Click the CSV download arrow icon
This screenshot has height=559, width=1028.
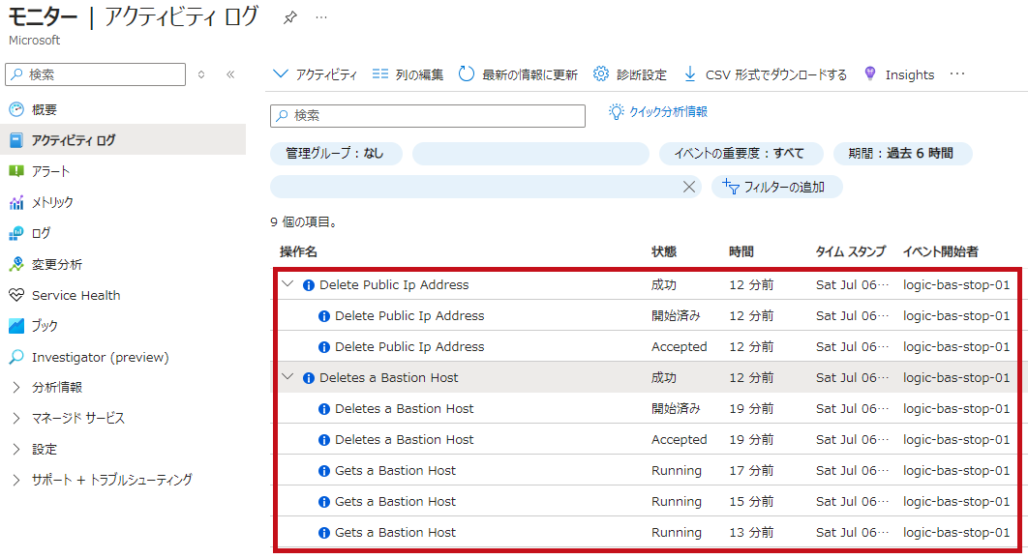coord(690,74)
